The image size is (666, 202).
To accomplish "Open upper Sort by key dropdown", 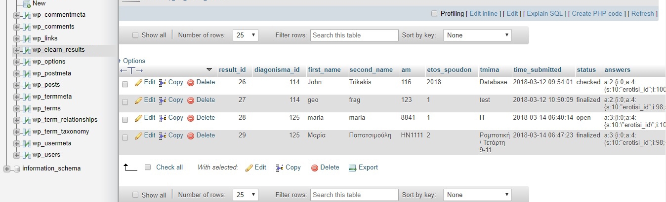I will [x=477, y=35].
